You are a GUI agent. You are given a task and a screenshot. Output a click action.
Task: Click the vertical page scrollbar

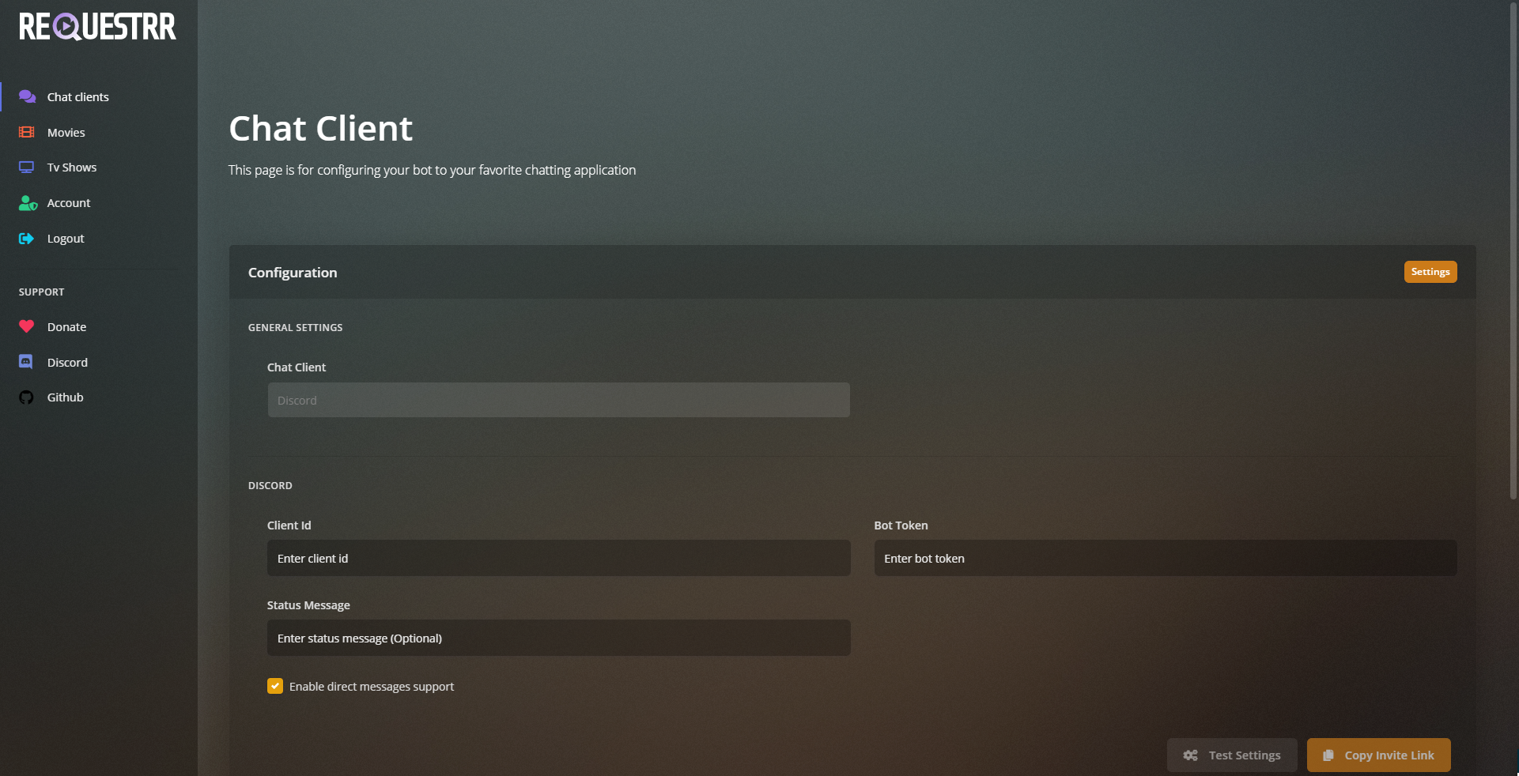1513,253
